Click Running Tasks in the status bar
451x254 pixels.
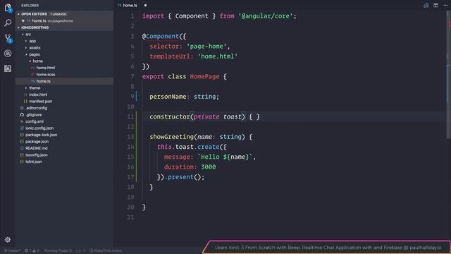pos(58,250)
